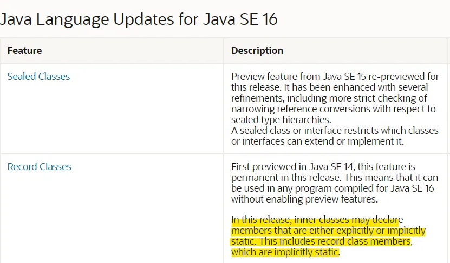Open the Record Classes link

pyautogui.click(x=39, y=167)
